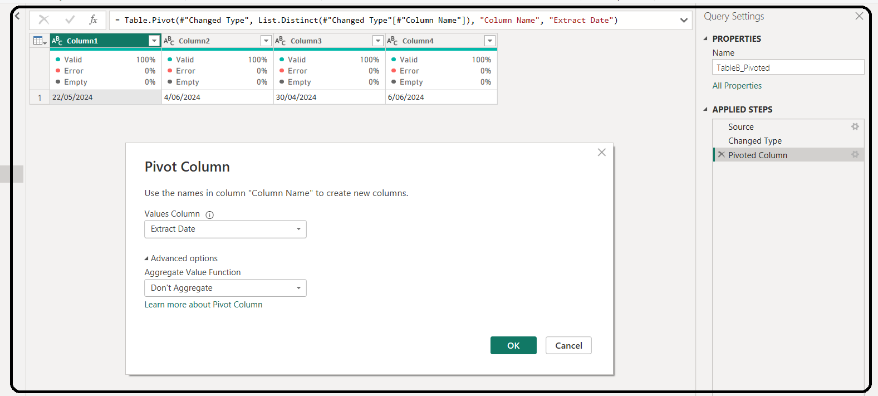878x396 pixels.
Task: Open Column4 filter dropdown
Action: [x=490, y=41]
